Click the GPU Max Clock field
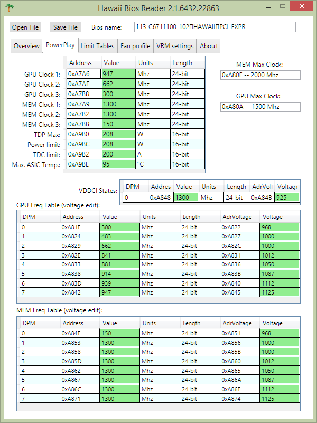Viewport: 317px width, 423px height. (x=260, y=107)
